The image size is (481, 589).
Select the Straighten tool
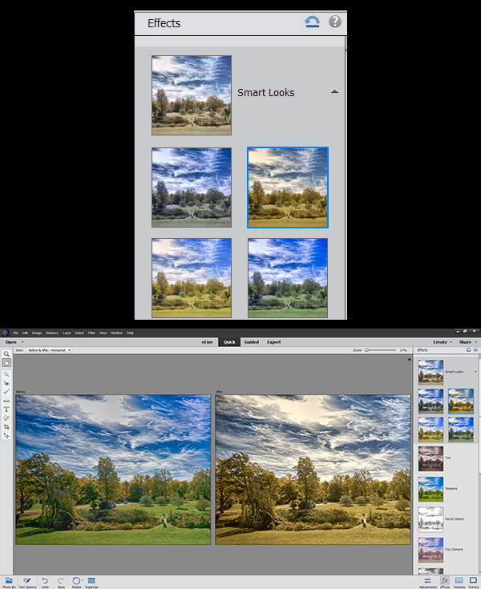coord(6,401)
